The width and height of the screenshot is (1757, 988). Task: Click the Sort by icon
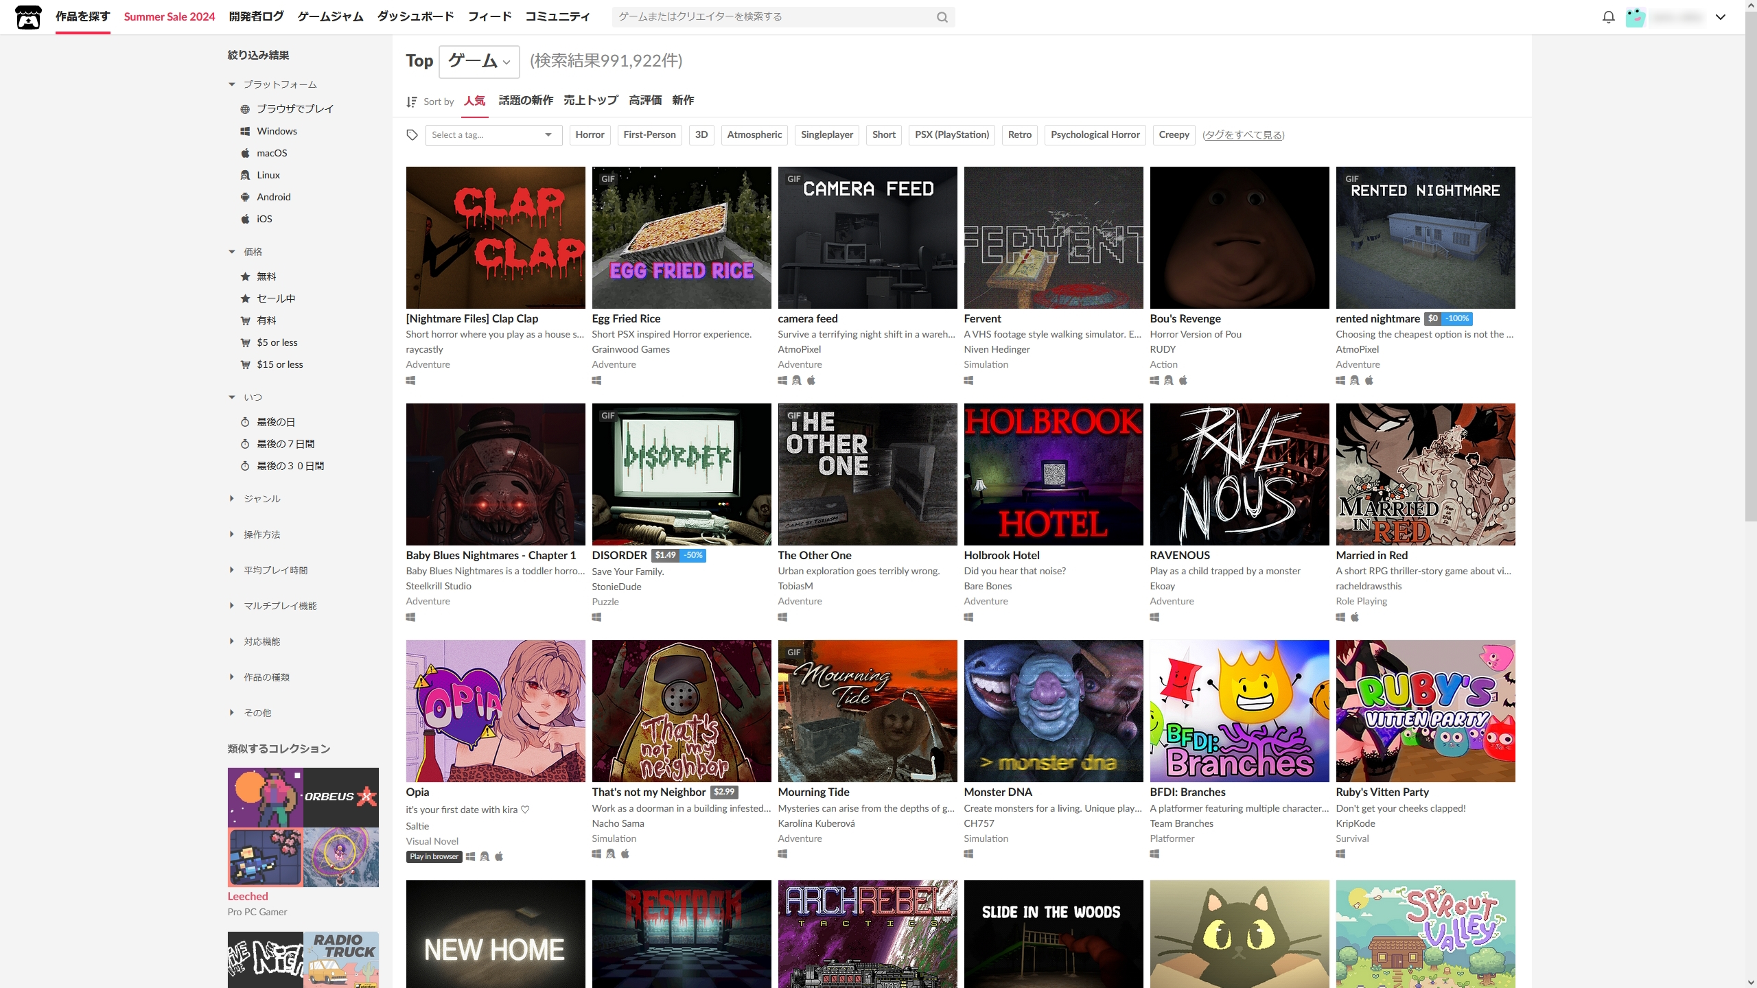(x=412, y=102)
